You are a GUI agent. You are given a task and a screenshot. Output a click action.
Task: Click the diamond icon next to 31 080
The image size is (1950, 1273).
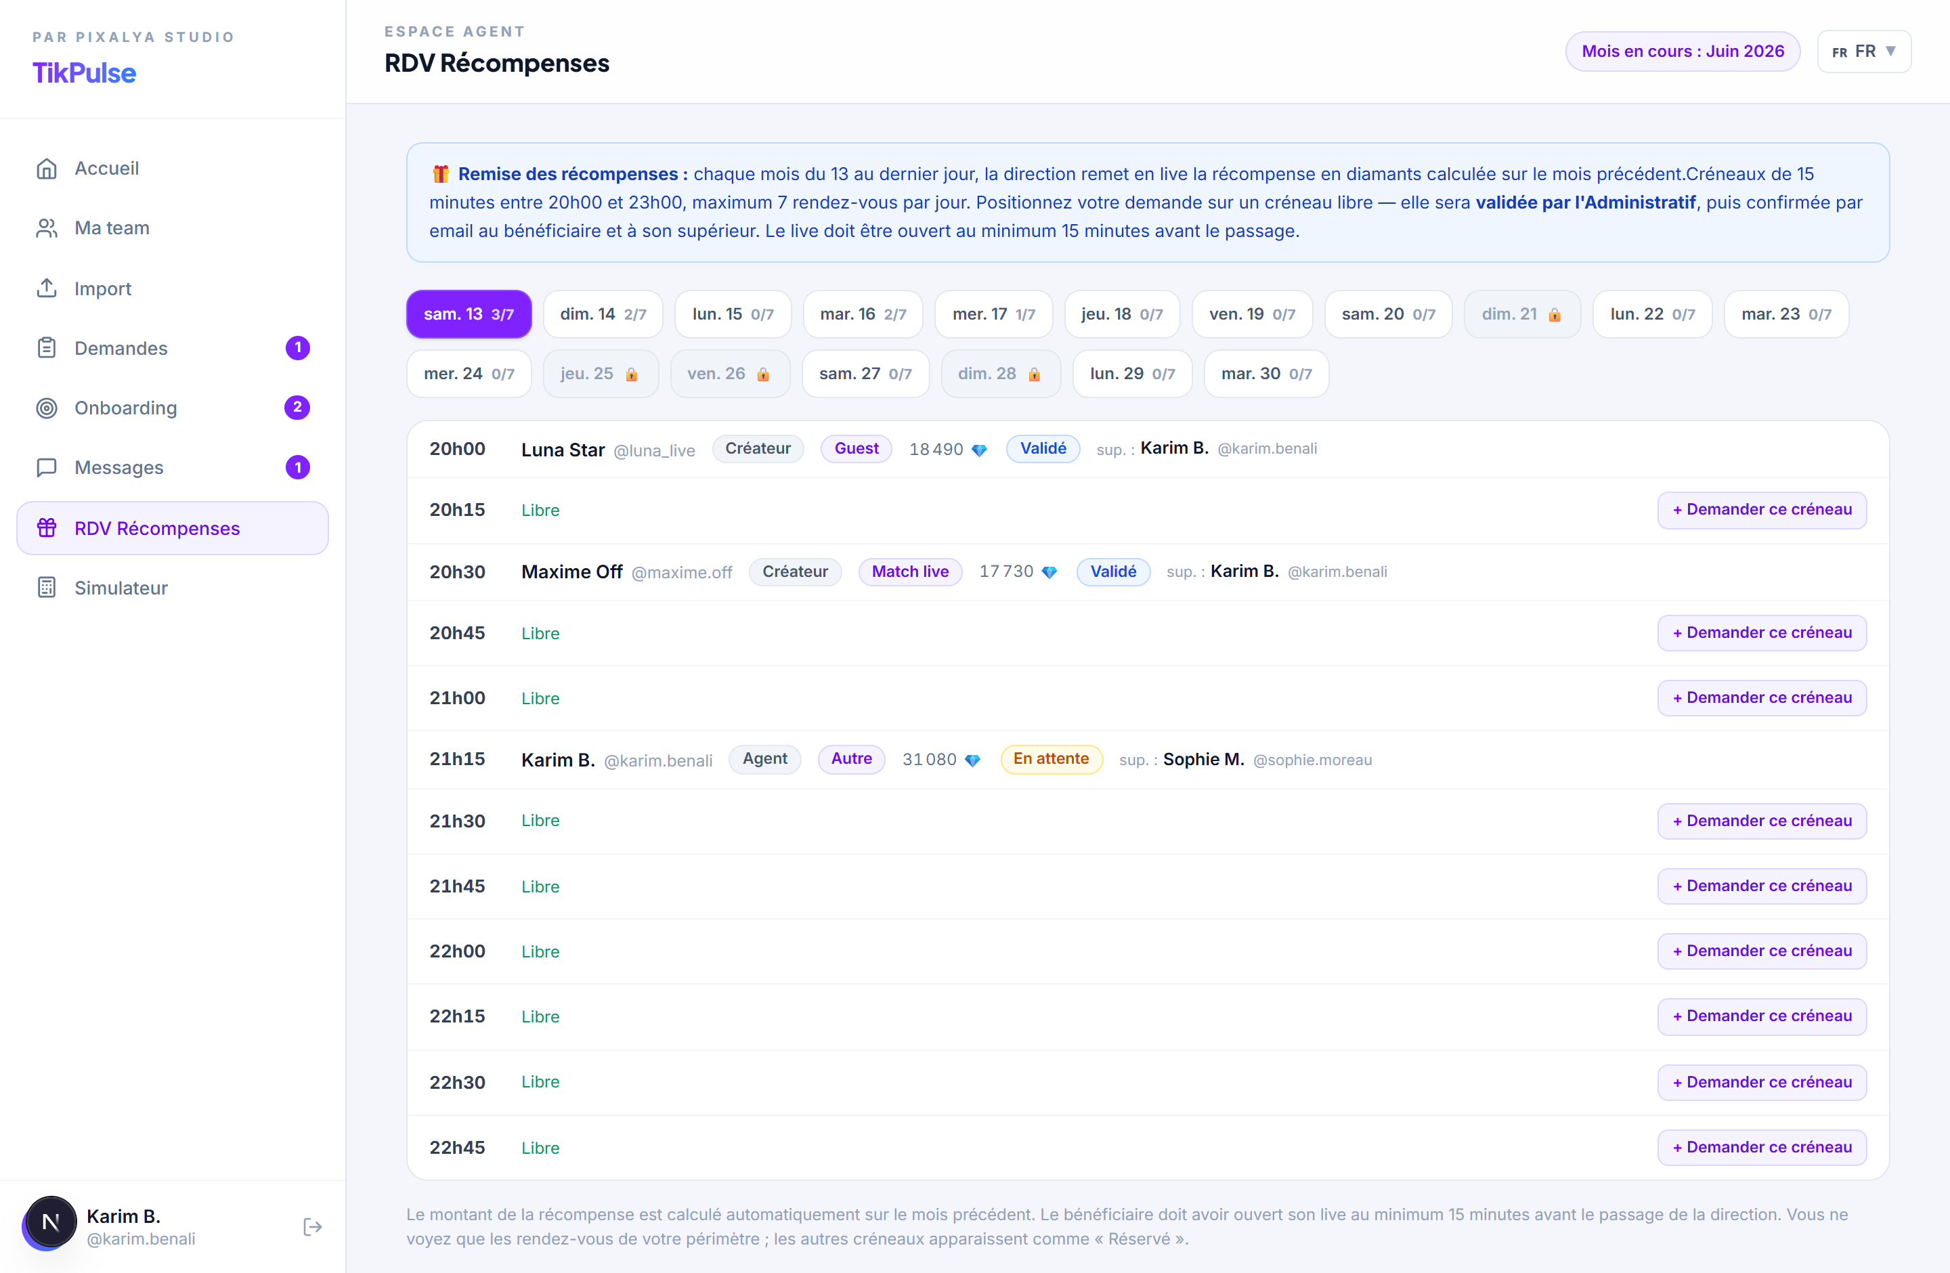972,760
